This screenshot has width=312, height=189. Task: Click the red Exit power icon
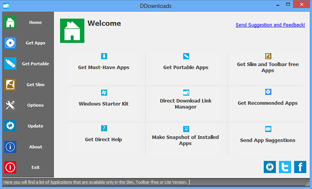[x=10, y=168]
